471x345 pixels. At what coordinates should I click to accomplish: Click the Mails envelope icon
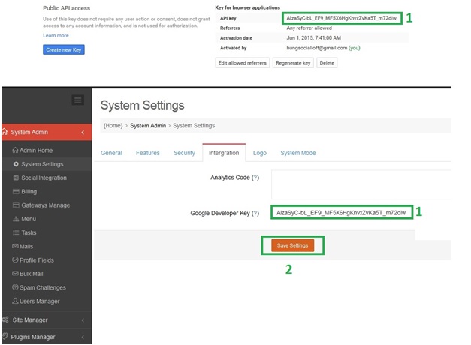point(16,246)
